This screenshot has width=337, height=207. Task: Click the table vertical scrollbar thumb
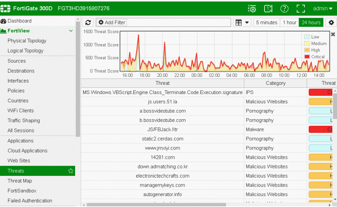point(335,106)
